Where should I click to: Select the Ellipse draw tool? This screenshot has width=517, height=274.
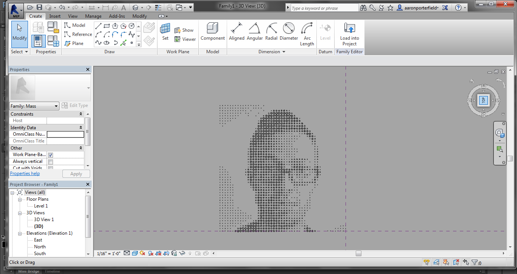click(x=107, y=43)
